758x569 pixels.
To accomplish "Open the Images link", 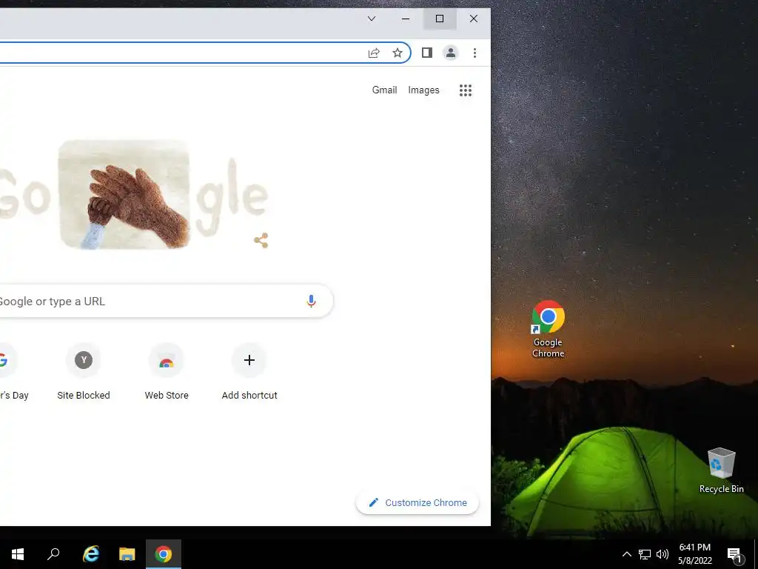I will pos(423,90).
